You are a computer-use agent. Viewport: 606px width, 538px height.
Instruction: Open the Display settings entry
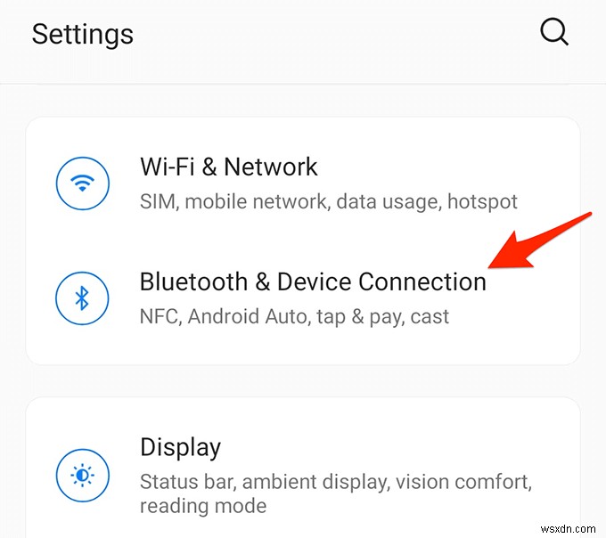click(x=180, y=446)
